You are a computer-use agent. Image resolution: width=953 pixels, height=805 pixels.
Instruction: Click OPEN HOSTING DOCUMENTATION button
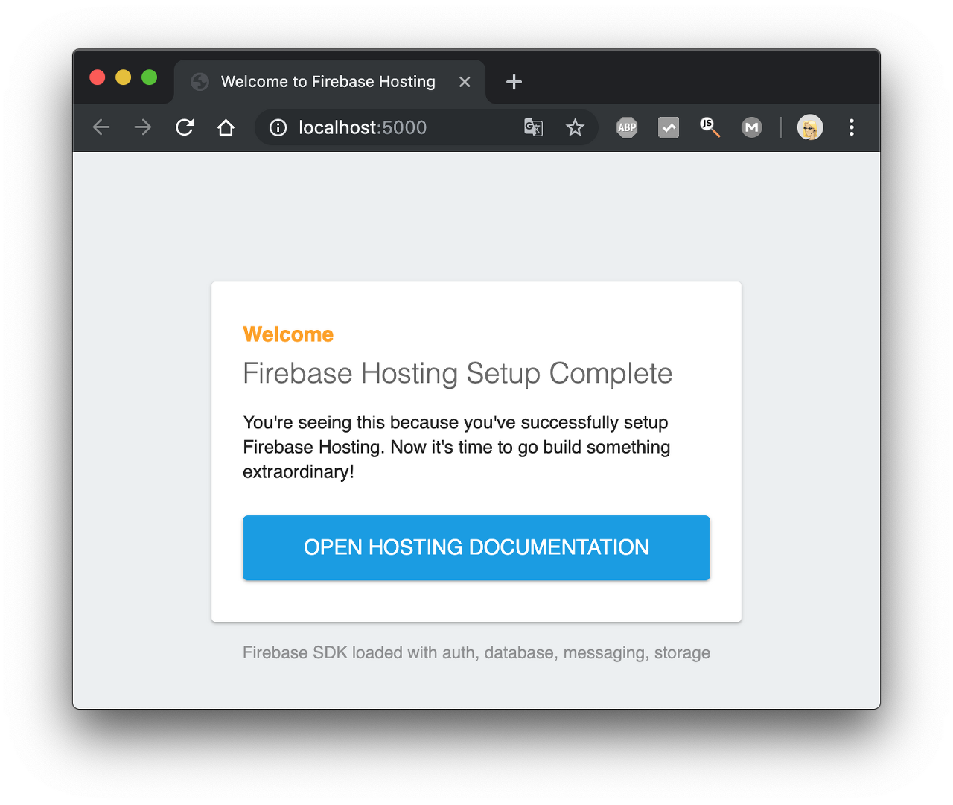pos(476,547)
